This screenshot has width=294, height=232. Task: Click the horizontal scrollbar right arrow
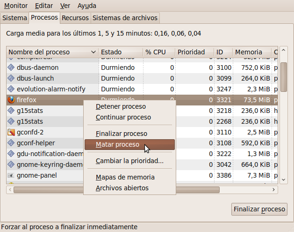[273, 190]
